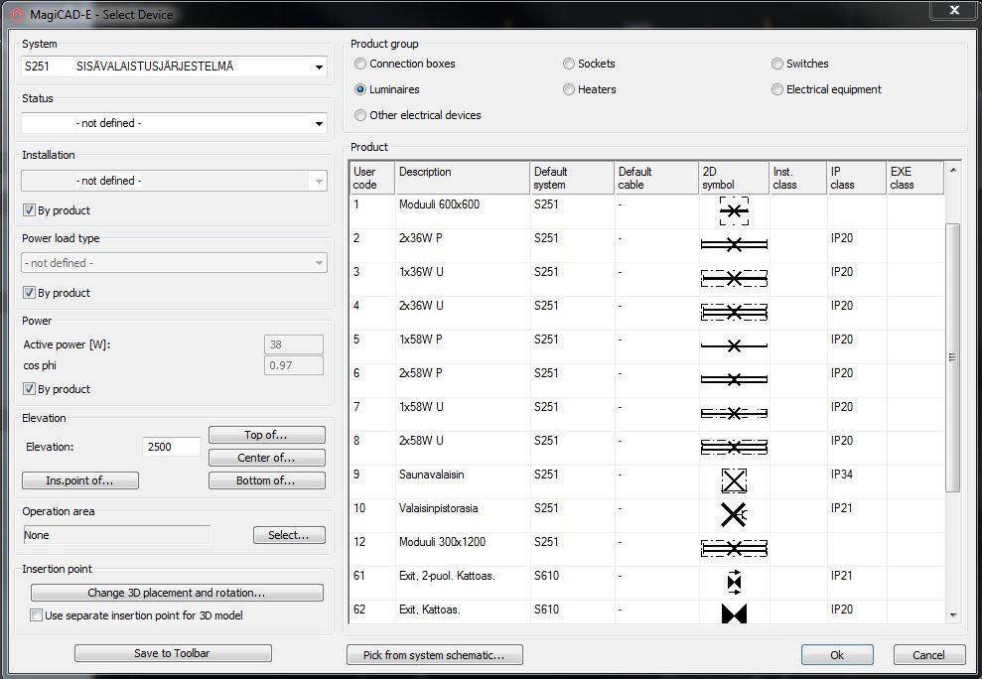Open the Status dropdown

pyautogui.click(x=174, y=123)
